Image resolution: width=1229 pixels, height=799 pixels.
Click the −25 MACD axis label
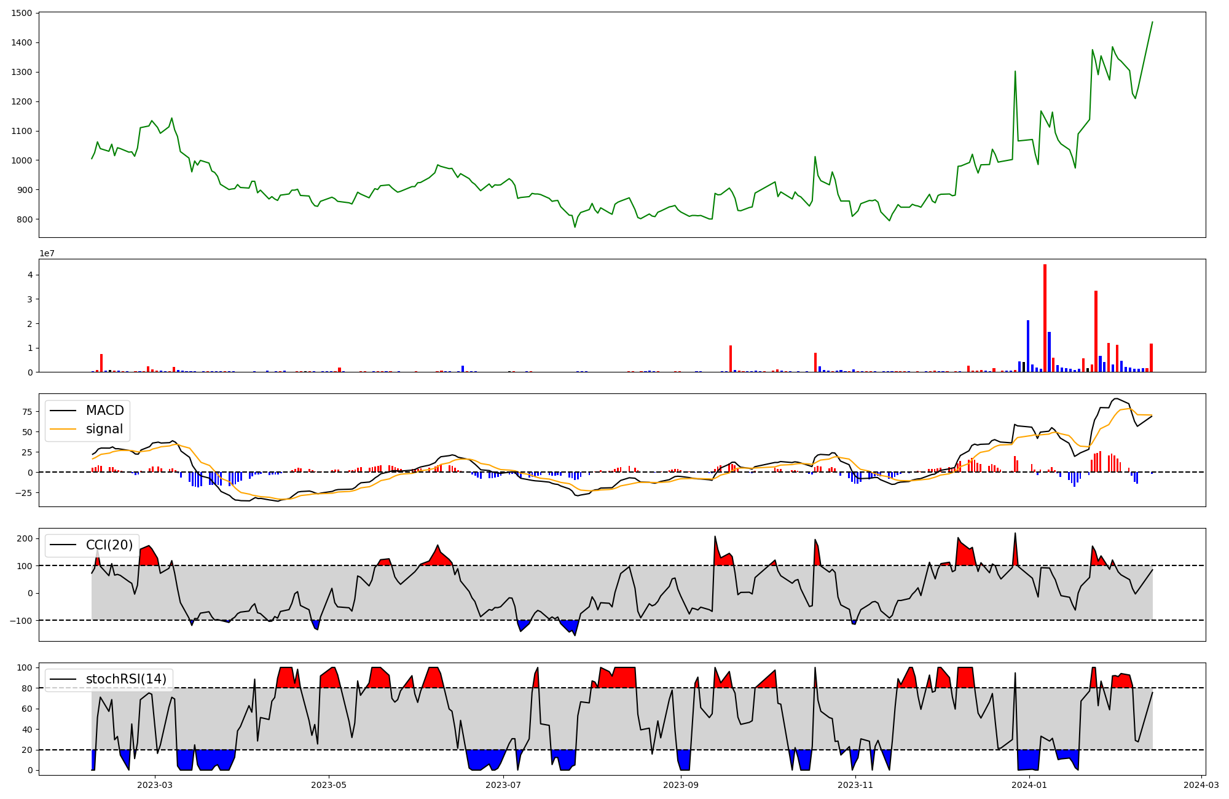23,493
